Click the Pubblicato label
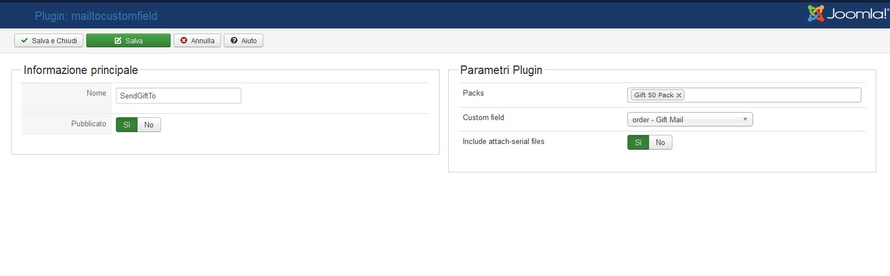Image resolution: width=890 pixels, height=276 pixels. [x=88, y=123]
